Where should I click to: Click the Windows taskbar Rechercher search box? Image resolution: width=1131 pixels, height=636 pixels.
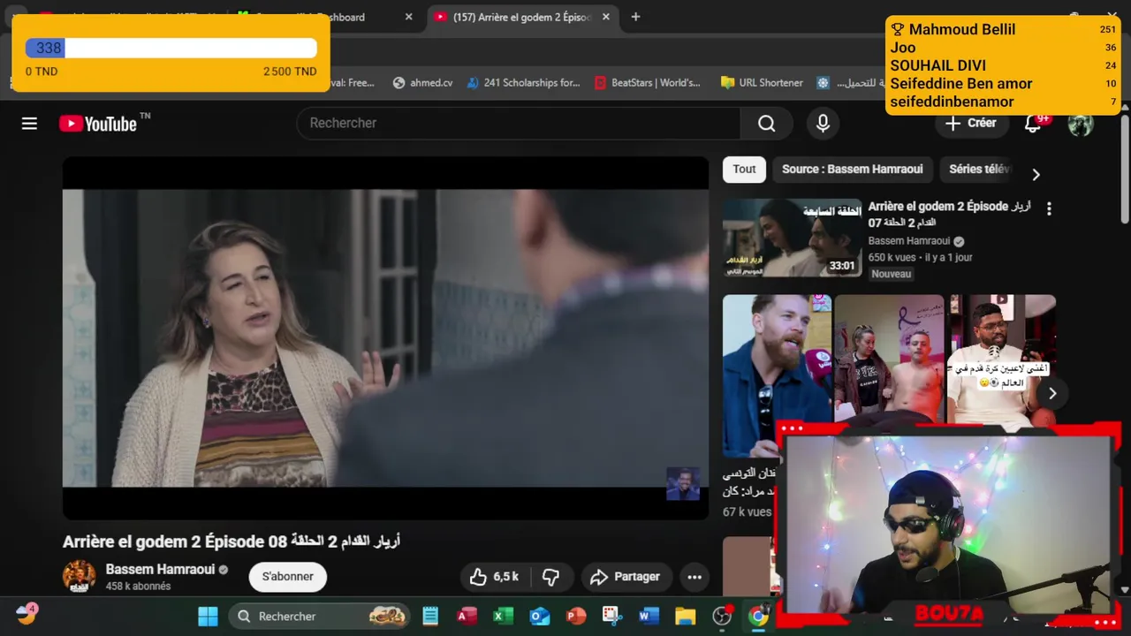click(321, 616)
